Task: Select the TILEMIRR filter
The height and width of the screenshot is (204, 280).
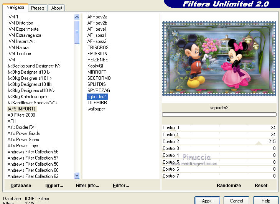Action: 97,103
